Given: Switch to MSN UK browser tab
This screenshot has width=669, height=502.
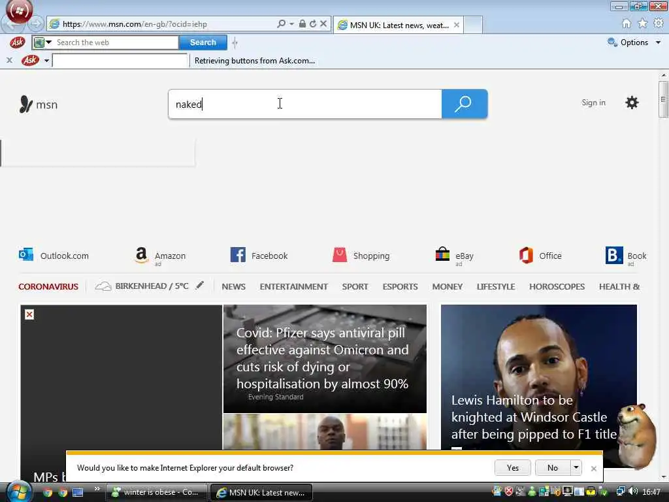Looking at the screenshot, I should (399, 25).
